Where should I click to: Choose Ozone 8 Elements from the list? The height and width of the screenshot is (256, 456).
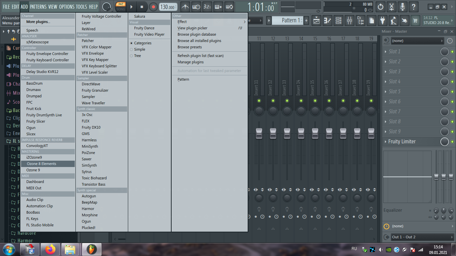(x=48, y=164)
